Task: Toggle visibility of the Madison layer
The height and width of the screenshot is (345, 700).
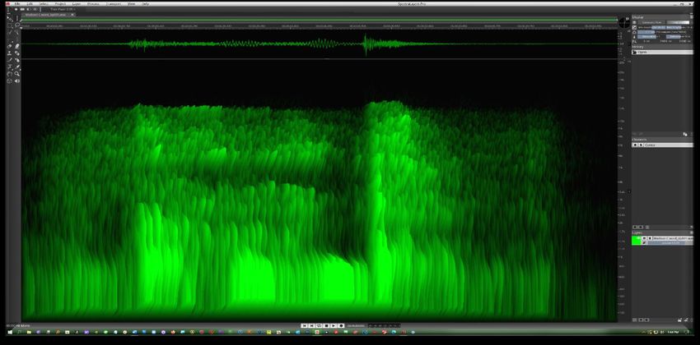Action: (644, 237)
